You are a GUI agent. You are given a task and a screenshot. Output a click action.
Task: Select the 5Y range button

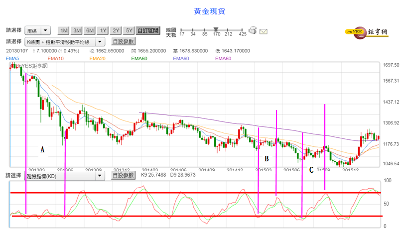coord(129,31)
